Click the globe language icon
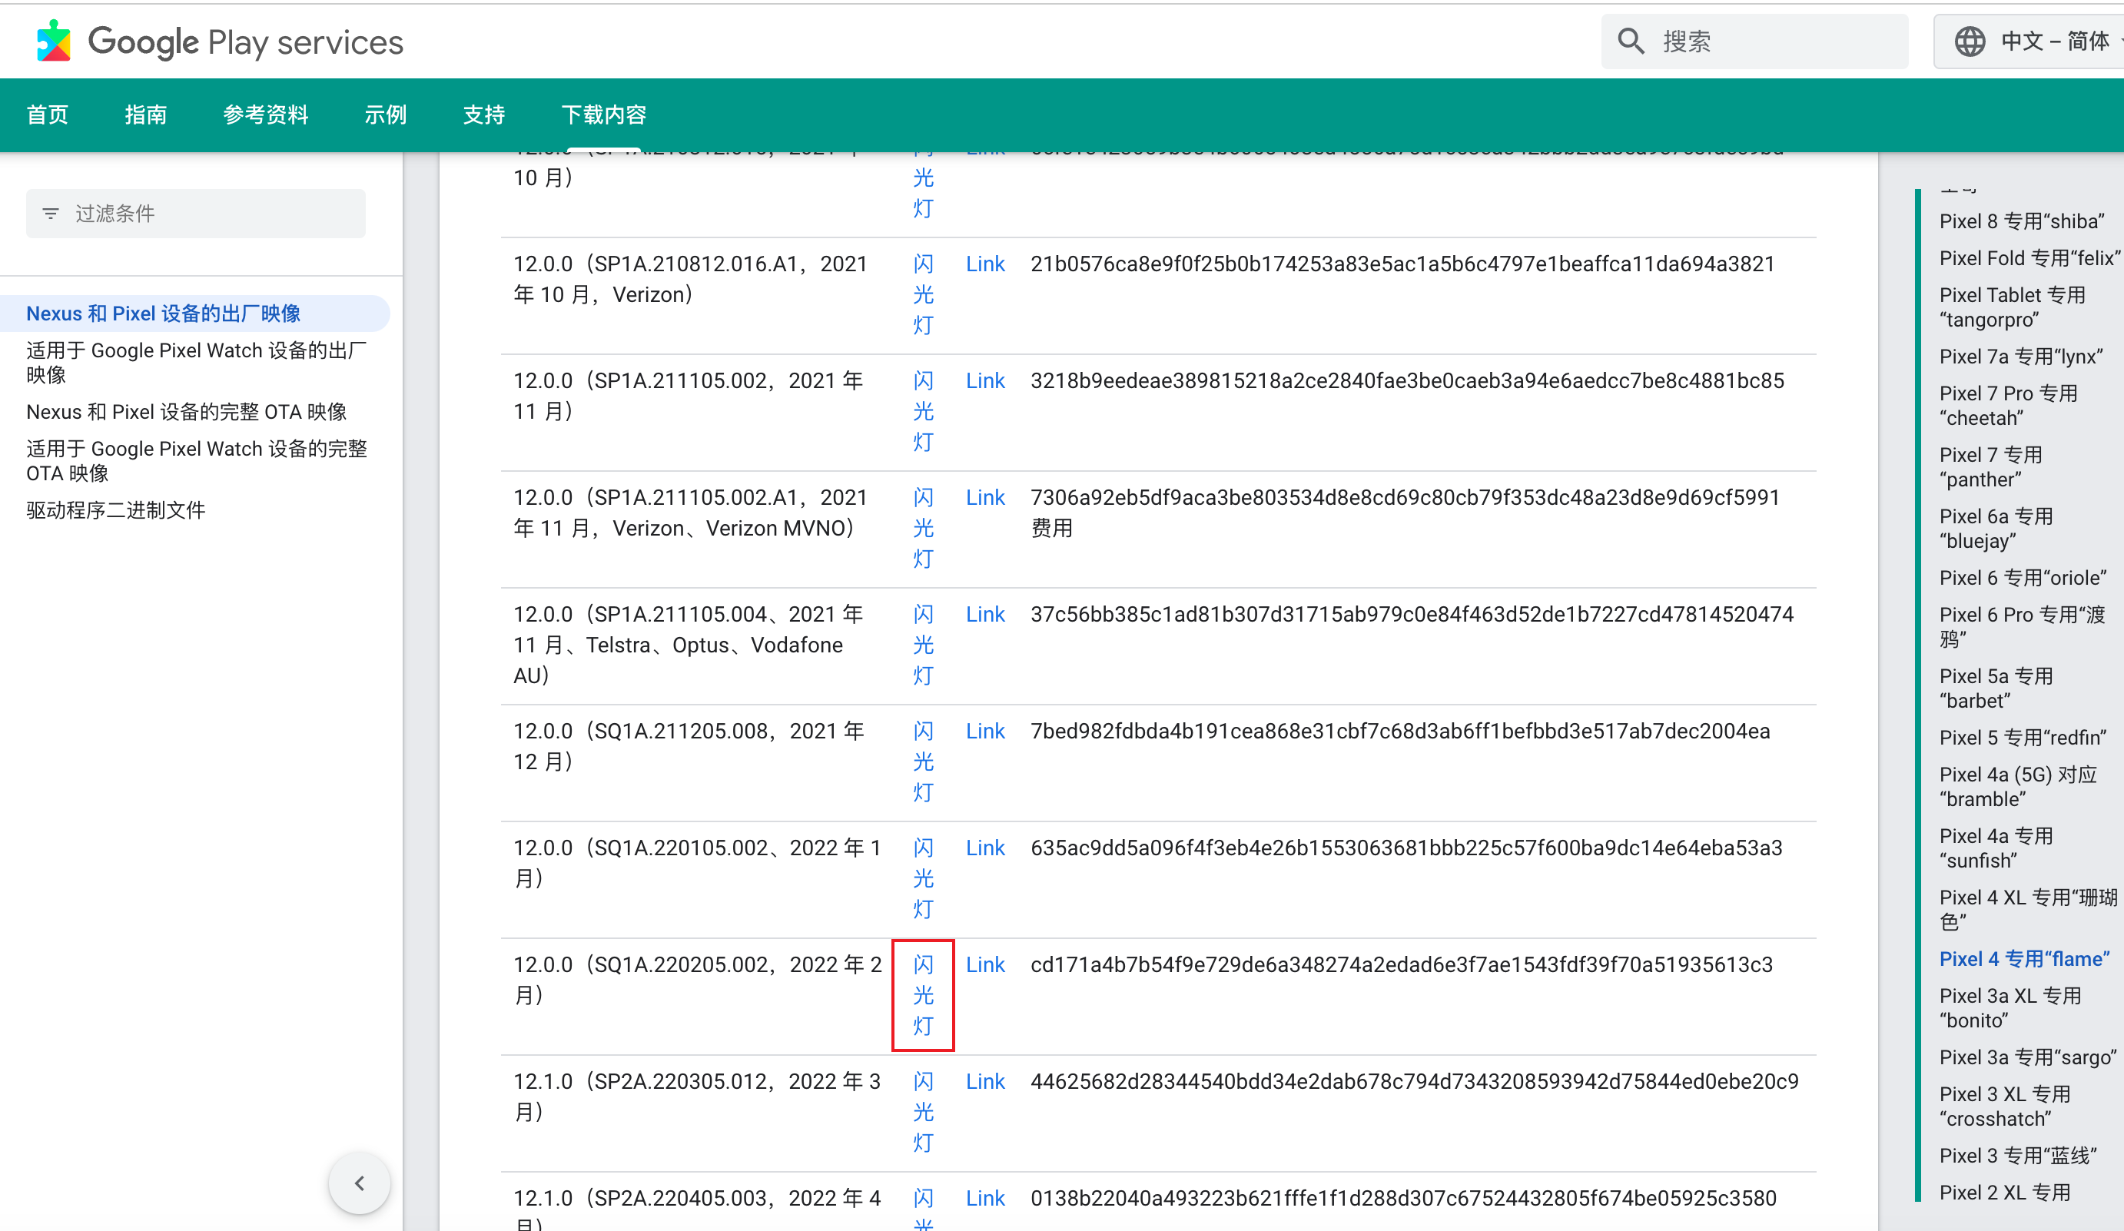Viewport: 2124px width, 1231px height. (x=1970, y=41)
